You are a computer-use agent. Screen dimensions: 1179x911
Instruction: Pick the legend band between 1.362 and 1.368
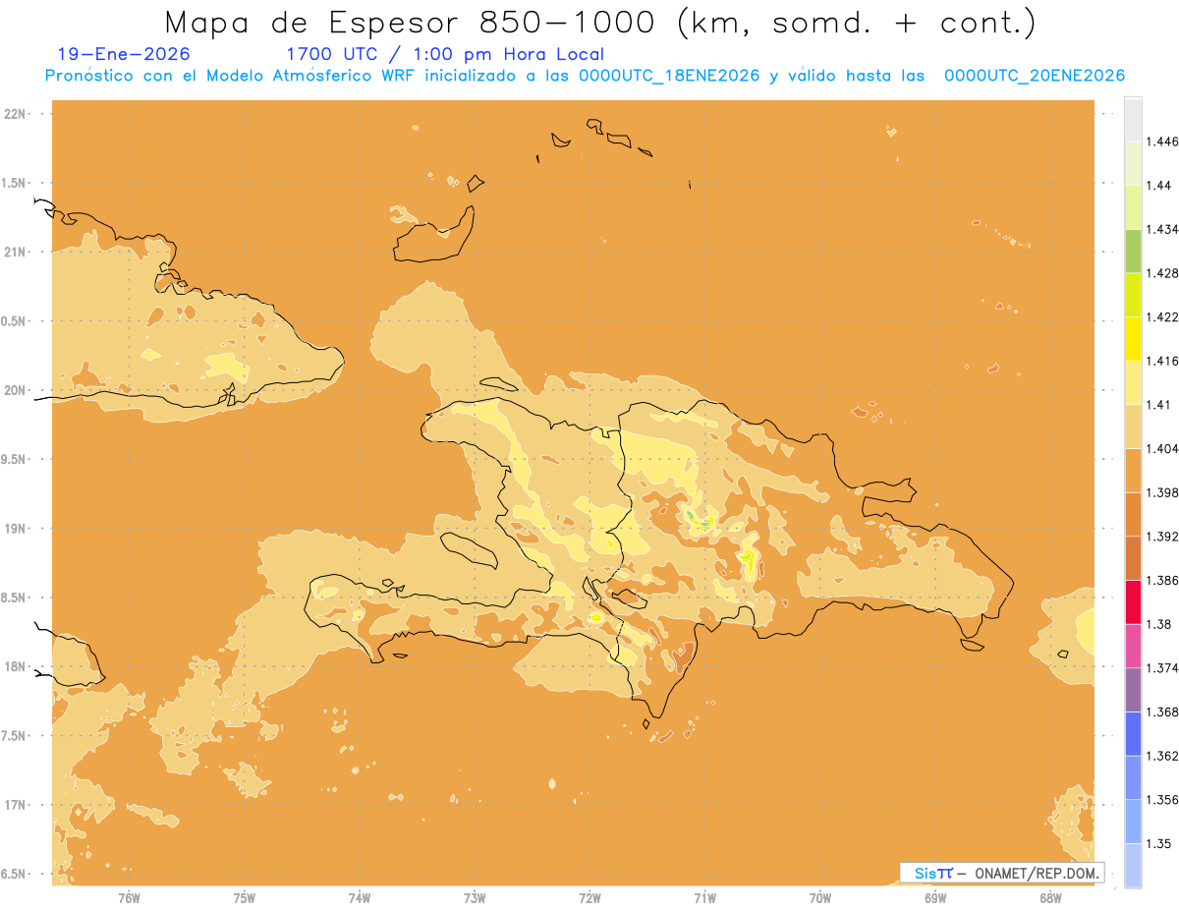pyautogui.click(x=1133, y=734)
